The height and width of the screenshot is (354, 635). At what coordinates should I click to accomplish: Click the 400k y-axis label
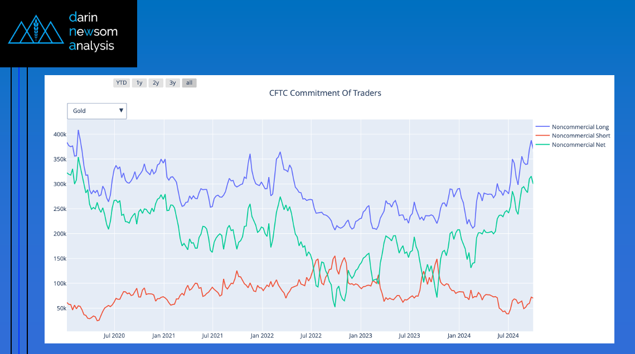[x=60, y=134]
